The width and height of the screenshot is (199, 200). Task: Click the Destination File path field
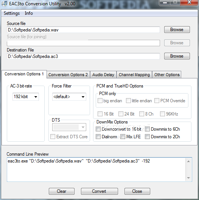click(x=83, y=56)
